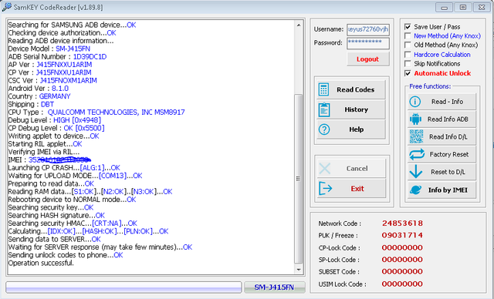Click the Read Codes button label
Screen dimensions: 494x299
point(355,89)
